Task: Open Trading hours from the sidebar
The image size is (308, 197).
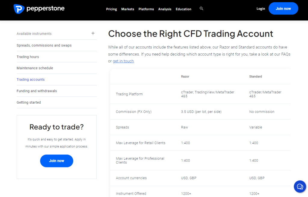Action: click(x=28, y=57)
